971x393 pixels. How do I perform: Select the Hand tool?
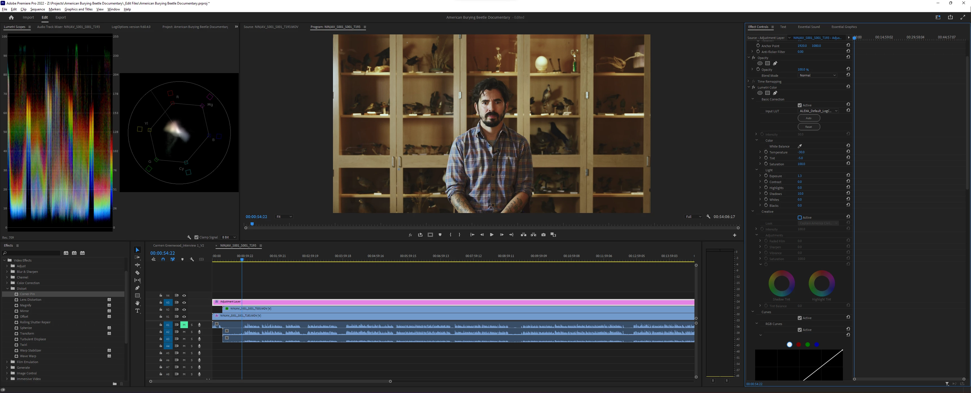pos(137,303)
